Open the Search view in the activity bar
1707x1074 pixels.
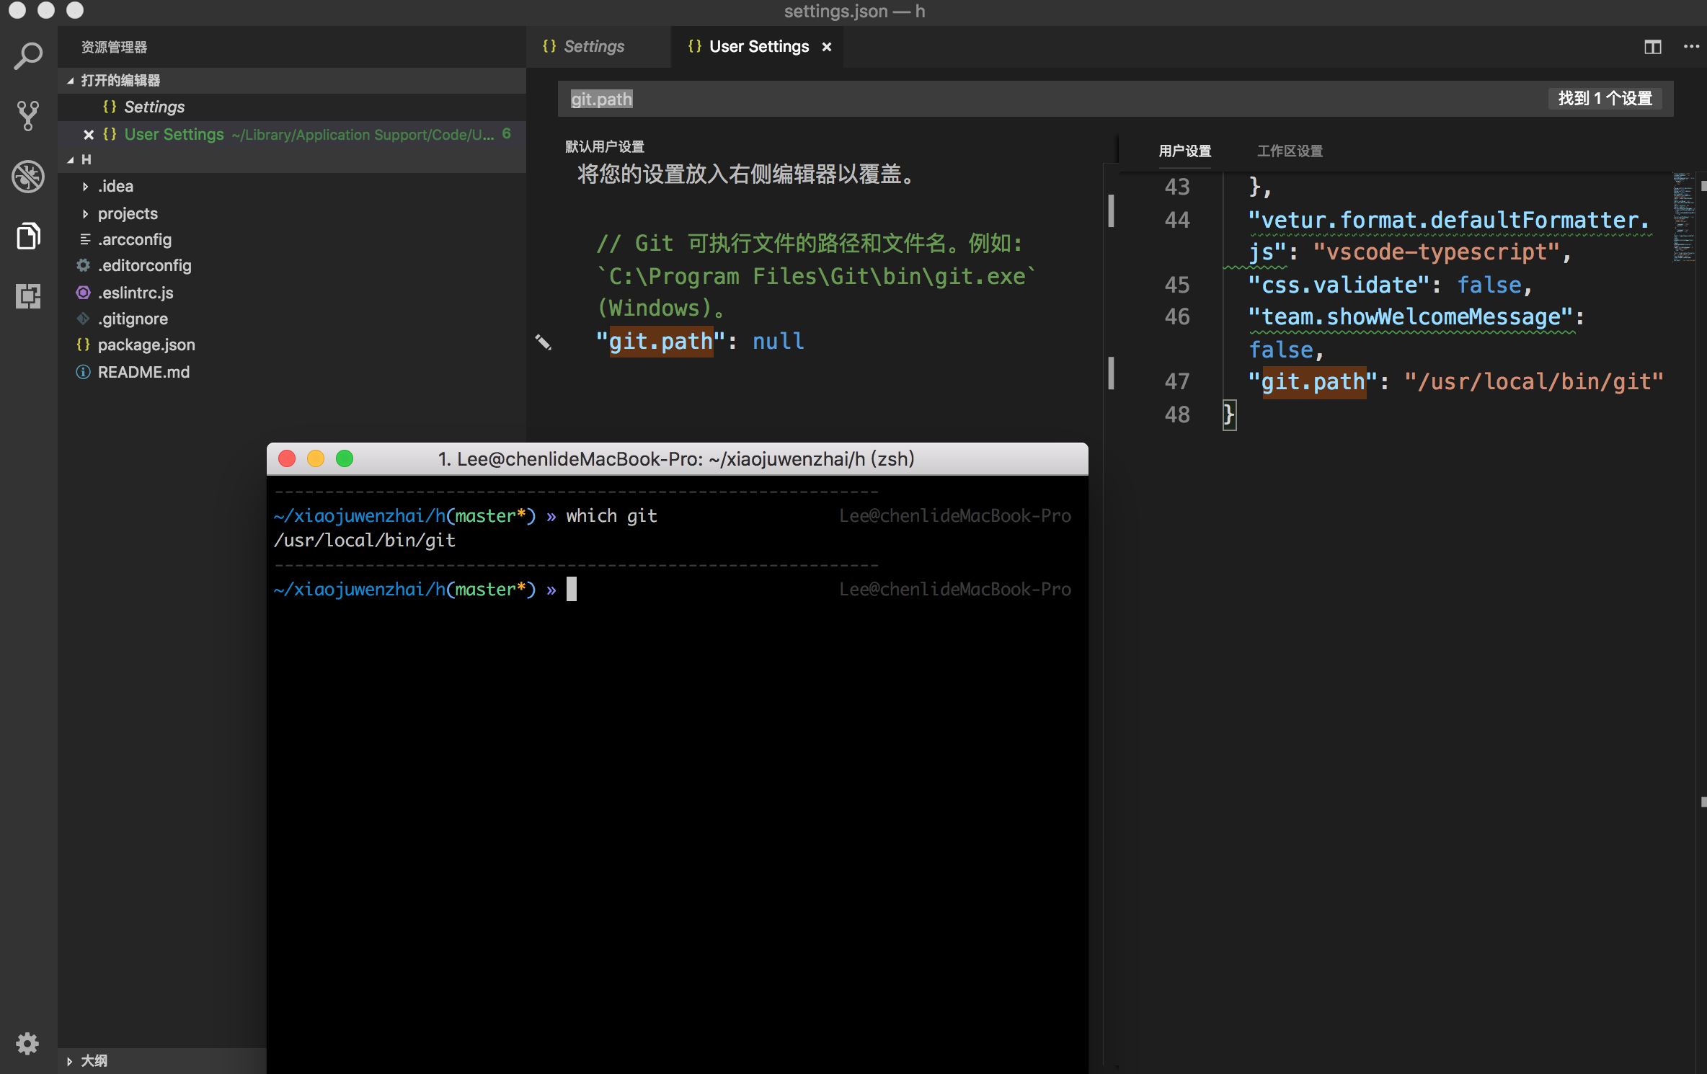27,56
